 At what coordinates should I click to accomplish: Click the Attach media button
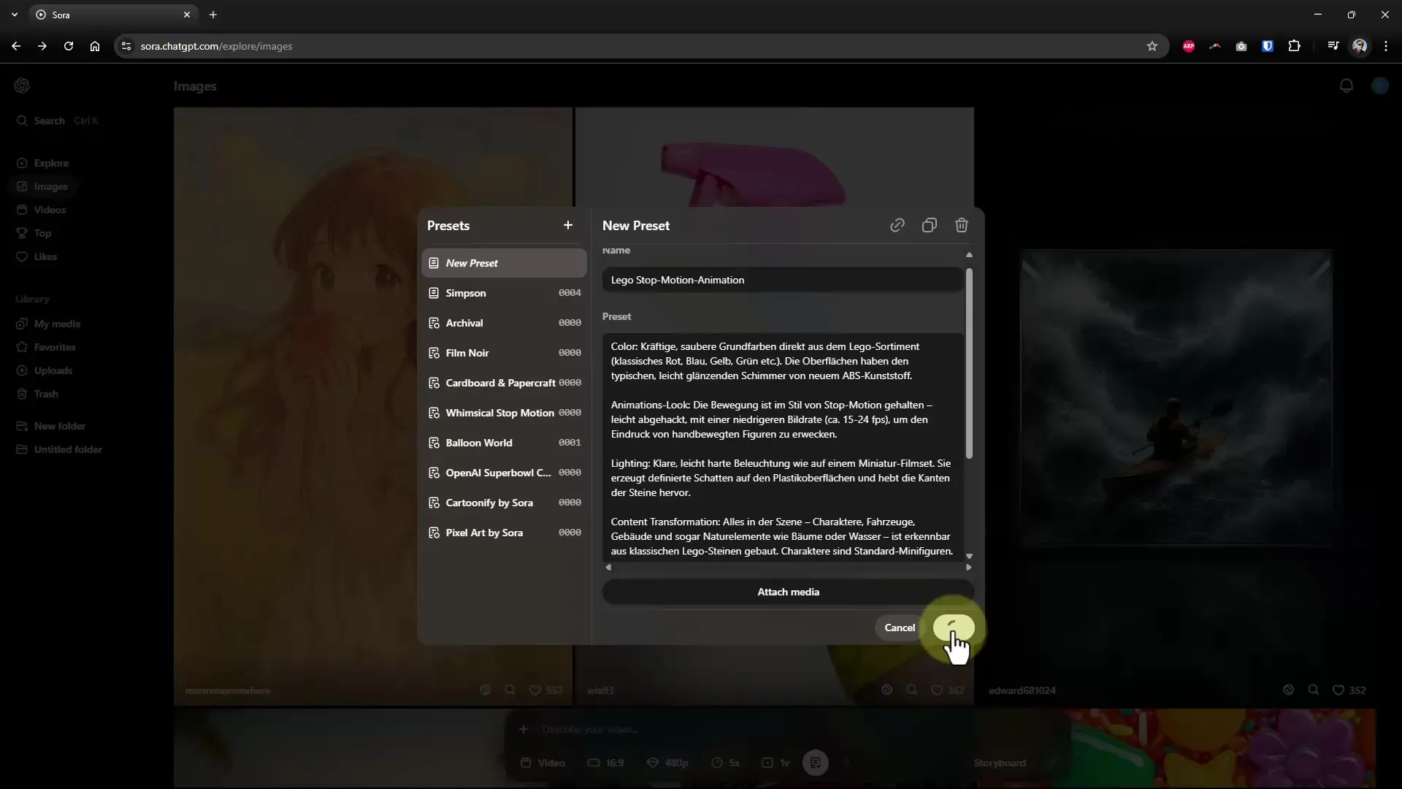pyautogui.click(x=788, y=592)
